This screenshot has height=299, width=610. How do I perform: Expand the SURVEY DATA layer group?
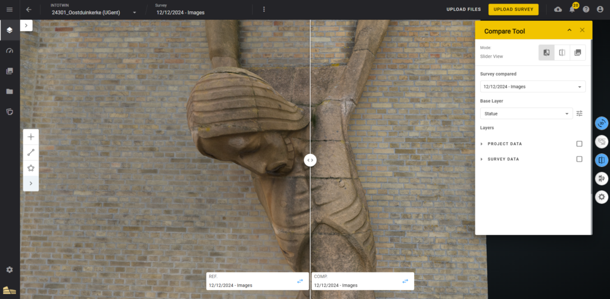[481, 159]
